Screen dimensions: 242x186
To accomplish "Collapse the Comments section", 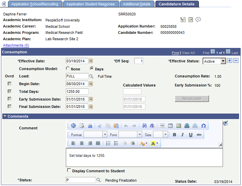I will pyautogui.click(x=5, y=116).
